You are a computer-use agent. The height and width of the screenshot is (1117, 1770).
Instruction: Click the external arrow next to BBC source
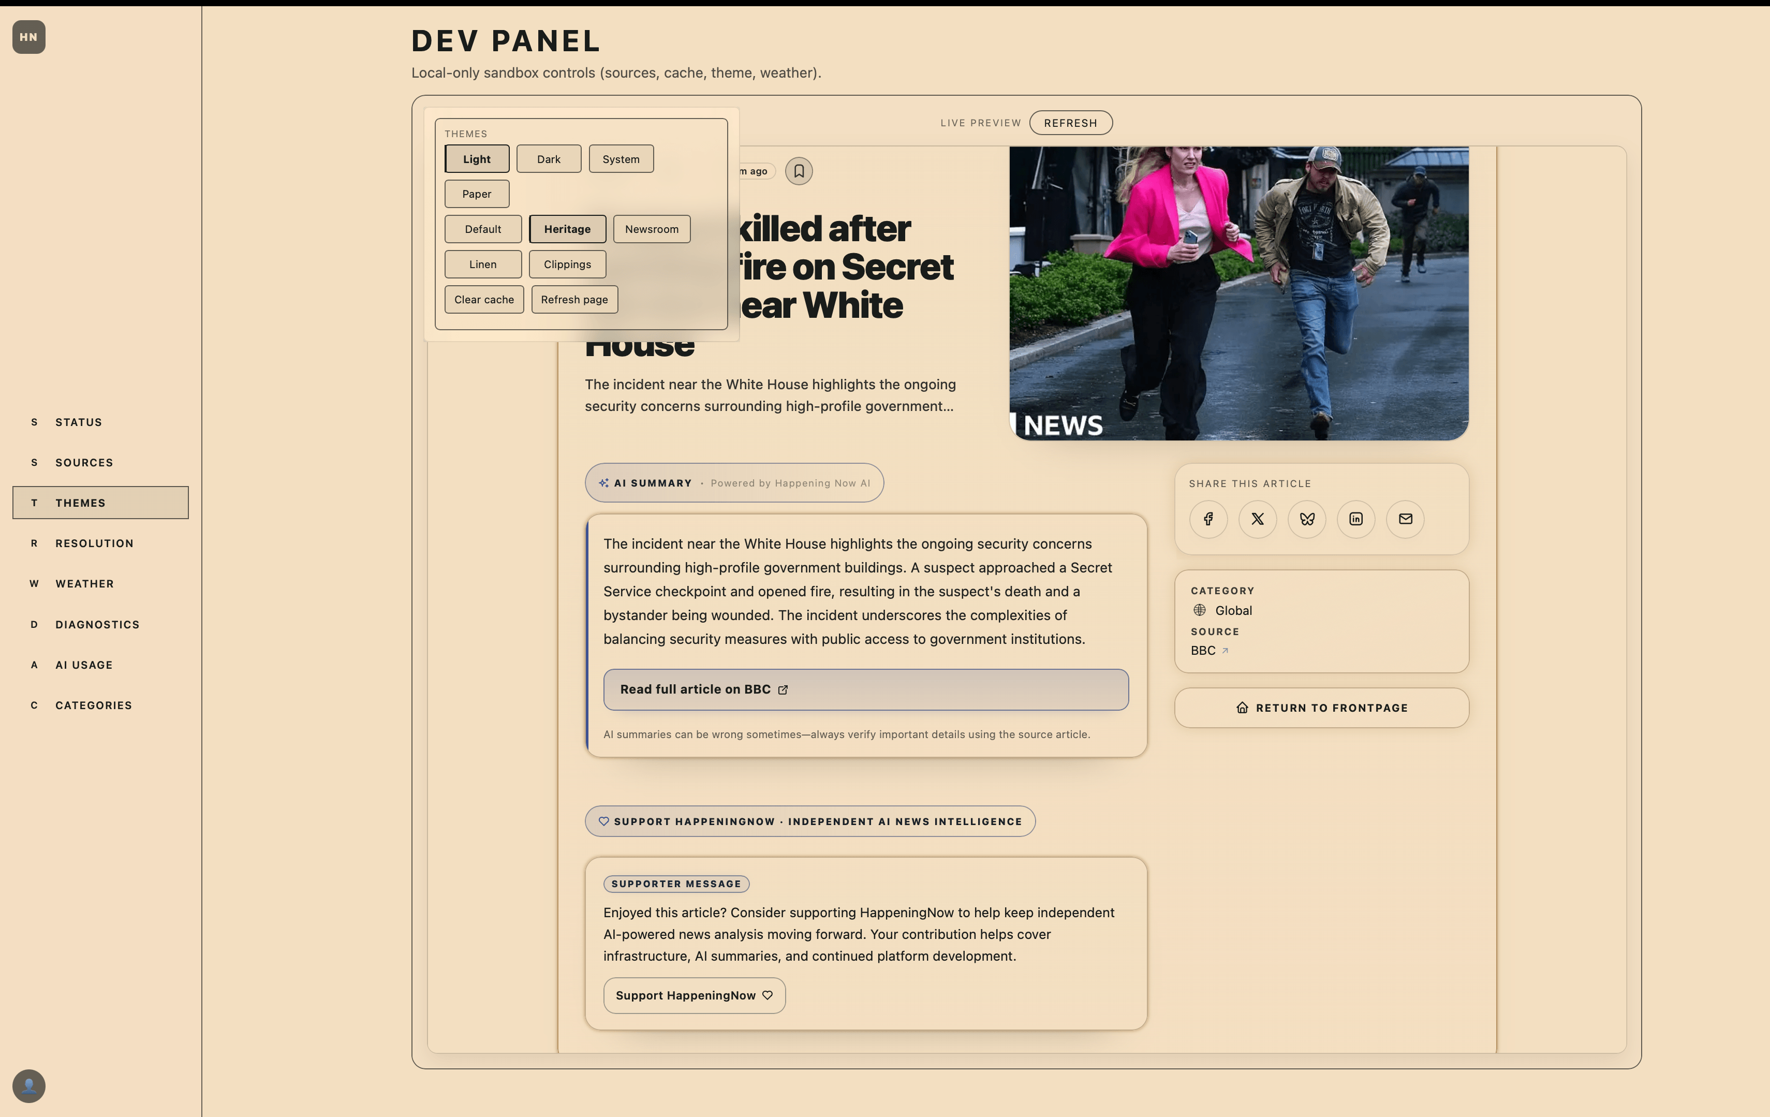[1225, 651]
